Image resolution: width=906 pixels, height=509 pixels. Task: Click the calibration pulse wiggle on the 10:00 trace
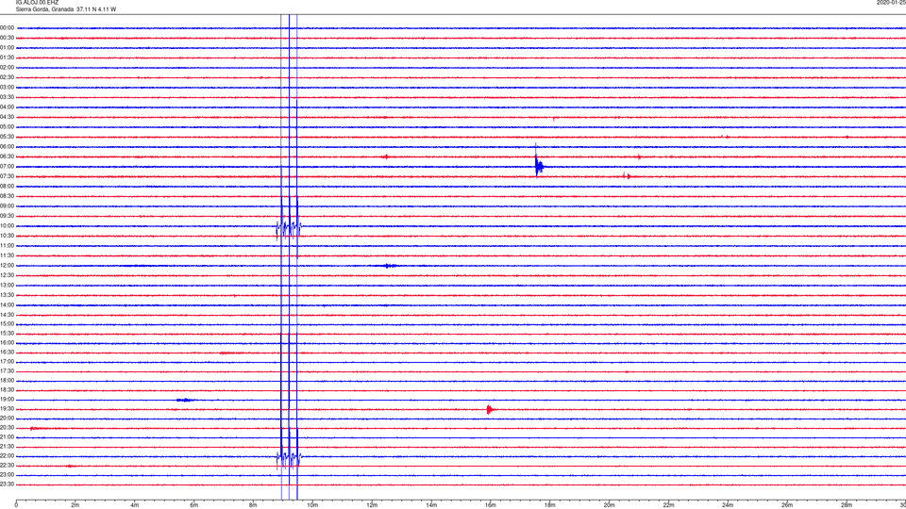[289, 229]
